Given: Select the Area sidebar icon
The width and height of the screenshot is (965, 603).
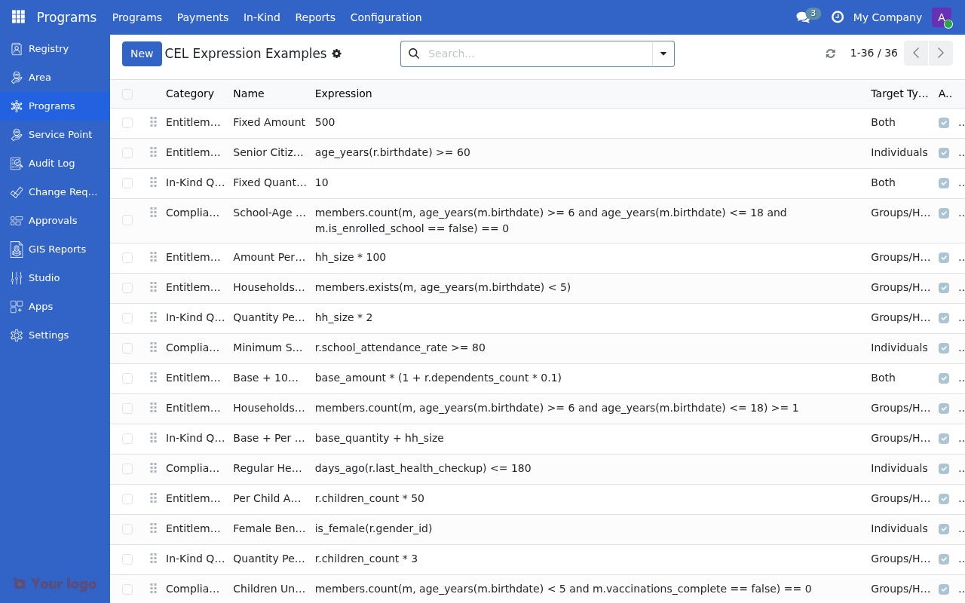Looking at the screenshot, I should click(39, 77).
